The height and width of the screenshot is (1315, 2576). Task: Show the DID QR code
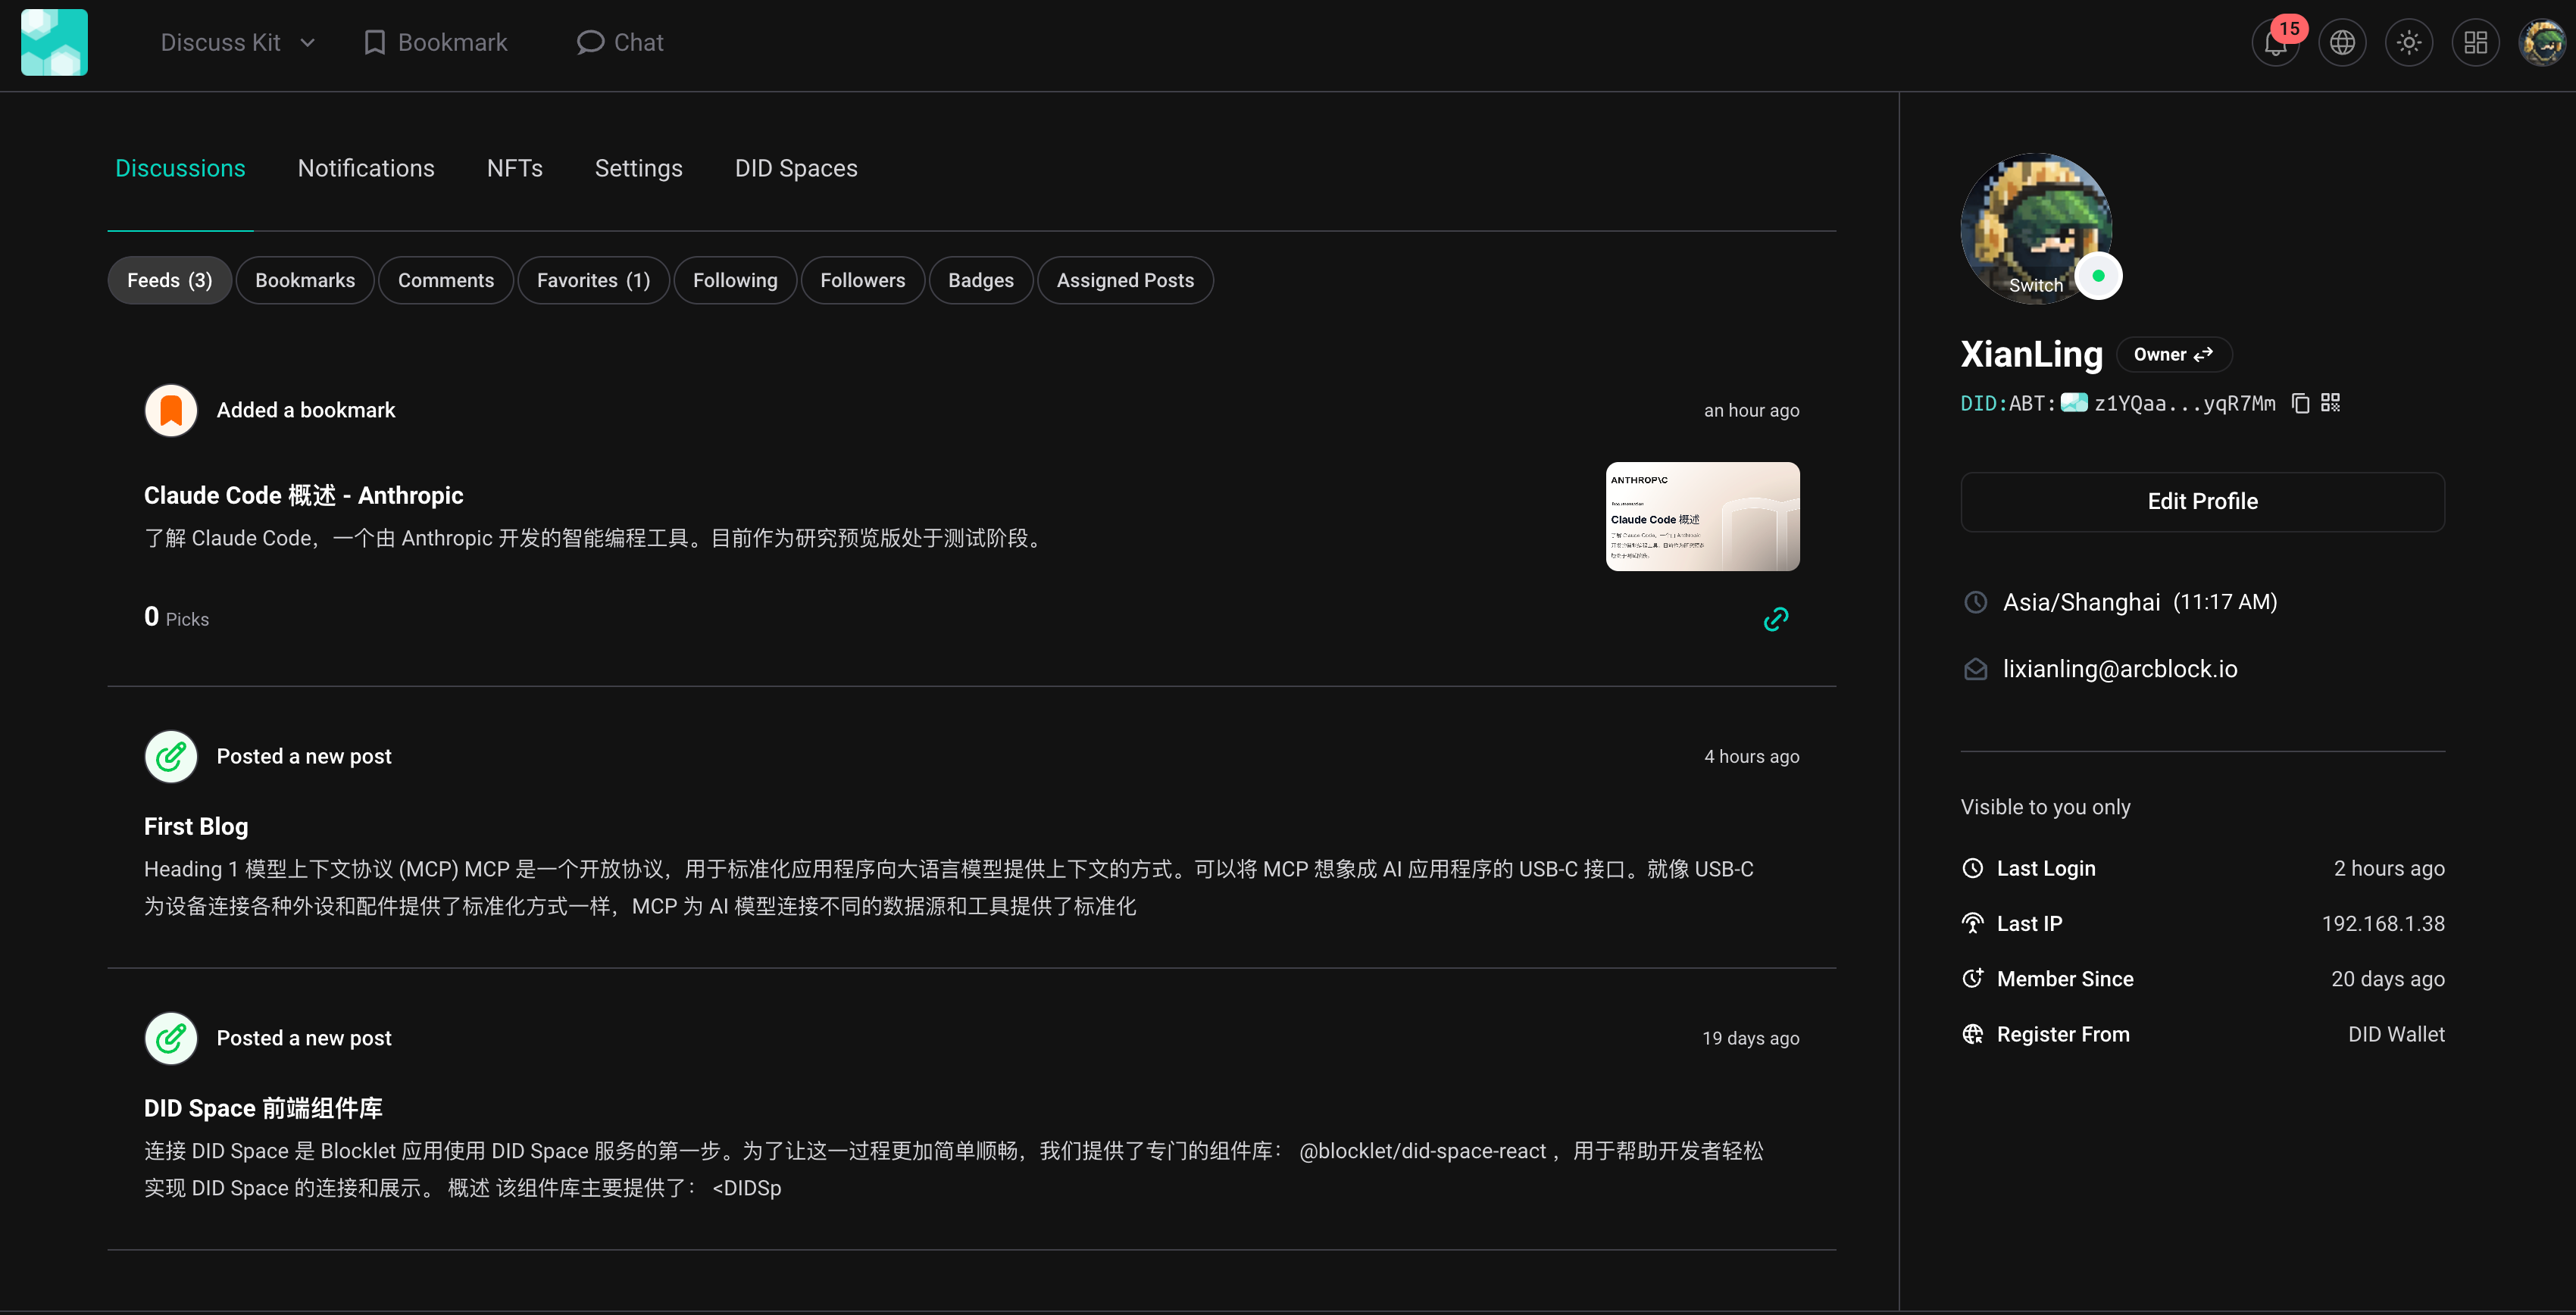click(x=2331, y=403)
